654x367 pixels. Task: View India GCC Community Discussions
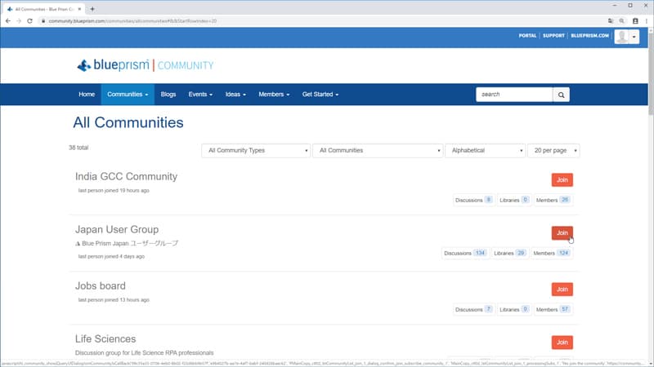pyautogui.click(x=473, y=200)
